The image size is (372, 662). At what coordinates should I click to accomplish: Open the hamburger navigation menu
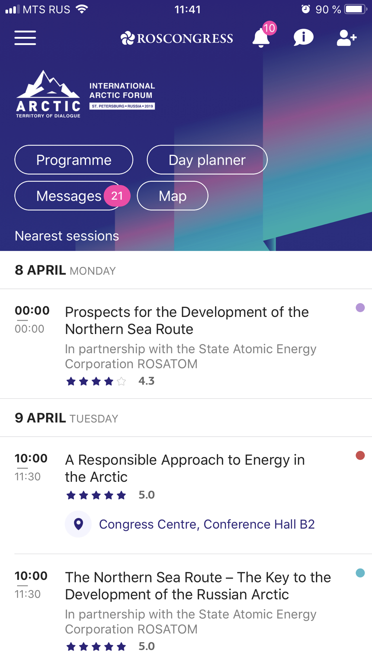tap(25, 38)
